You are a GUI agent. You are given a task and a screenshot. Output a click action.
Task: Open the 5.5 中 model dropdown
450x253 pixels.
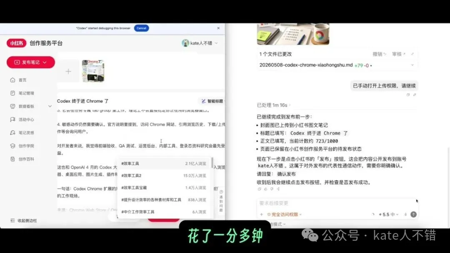click(389, 214)
